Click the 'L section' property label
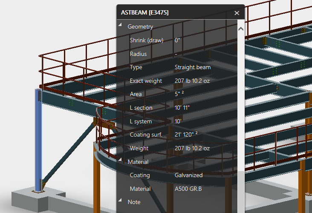The image size is (312, 213). 141,108
